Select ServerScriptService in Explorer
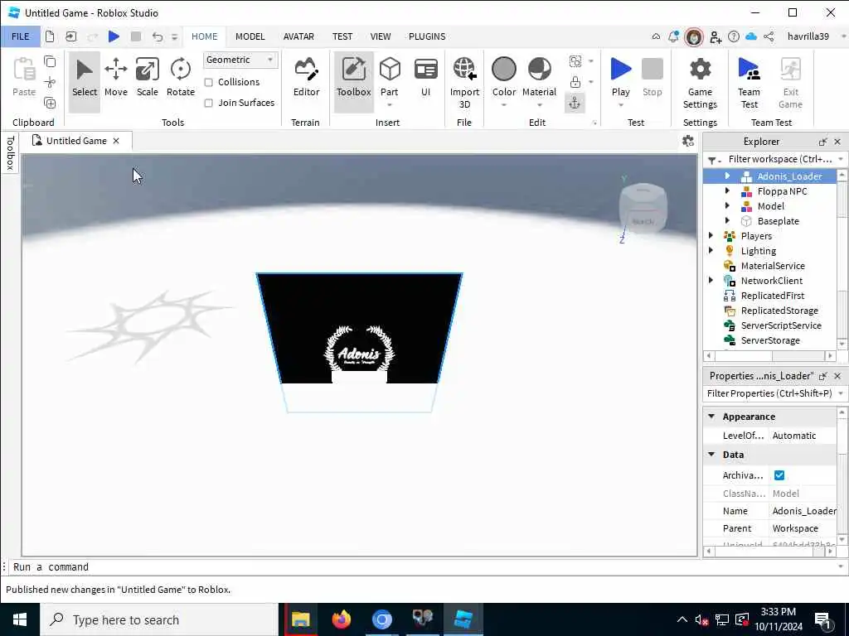Screen dimensions: 849x636 coord(781,325)
